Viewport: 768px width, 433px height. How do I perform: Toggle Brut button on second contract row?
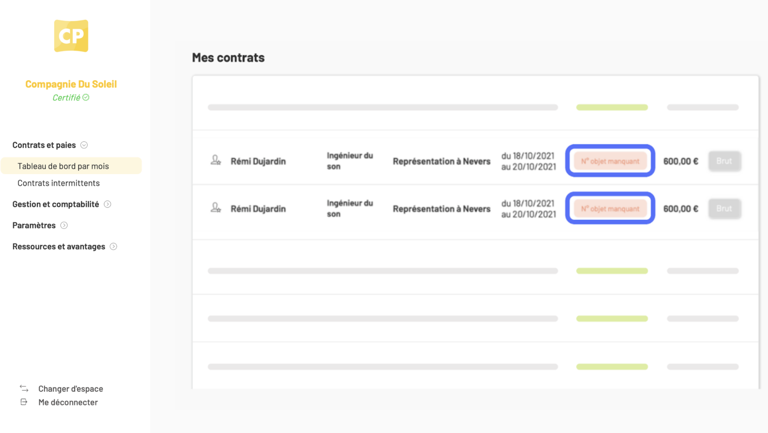coord(724,208)
